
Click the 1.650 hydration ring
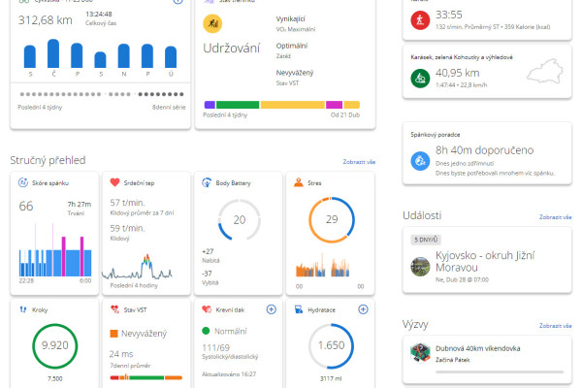[x=331, y=345]
